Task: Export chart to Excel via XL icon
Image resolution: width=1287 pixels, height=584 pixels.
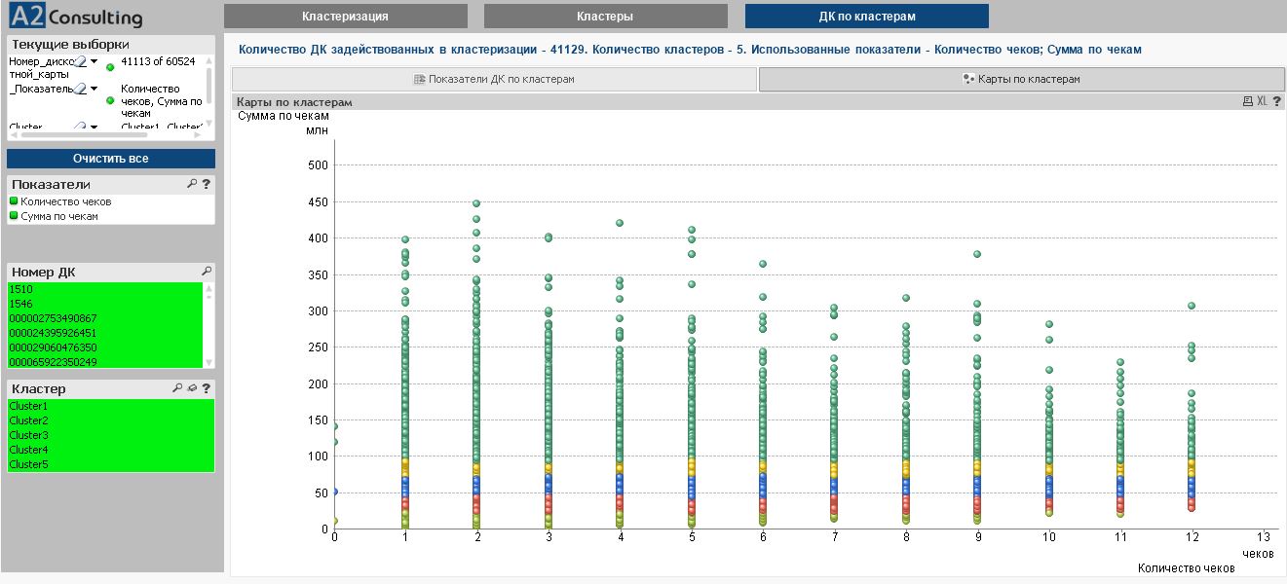Action: [x=1262, y=101]
